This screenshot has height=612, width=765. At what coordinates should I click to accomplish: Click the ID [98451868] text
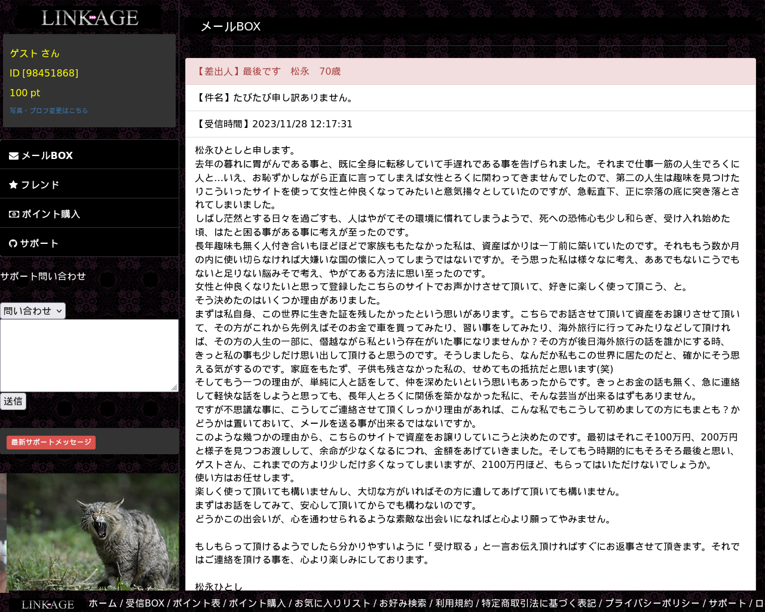44,73
